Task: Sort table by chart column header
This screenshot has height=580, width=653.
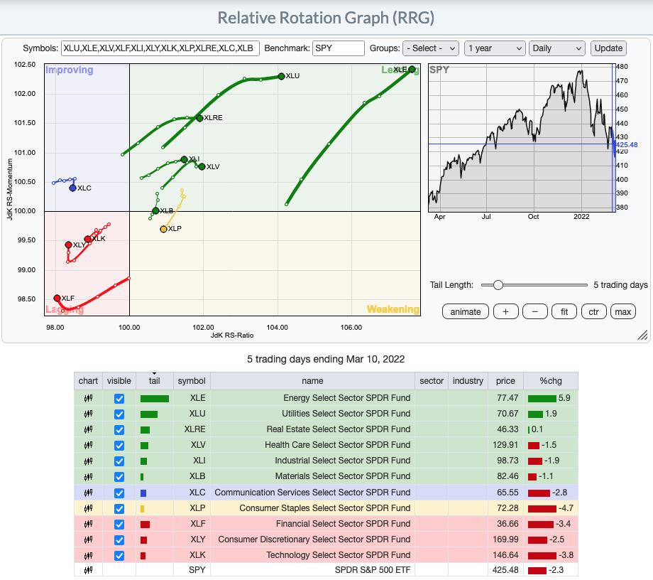Action: pos(88,381)
